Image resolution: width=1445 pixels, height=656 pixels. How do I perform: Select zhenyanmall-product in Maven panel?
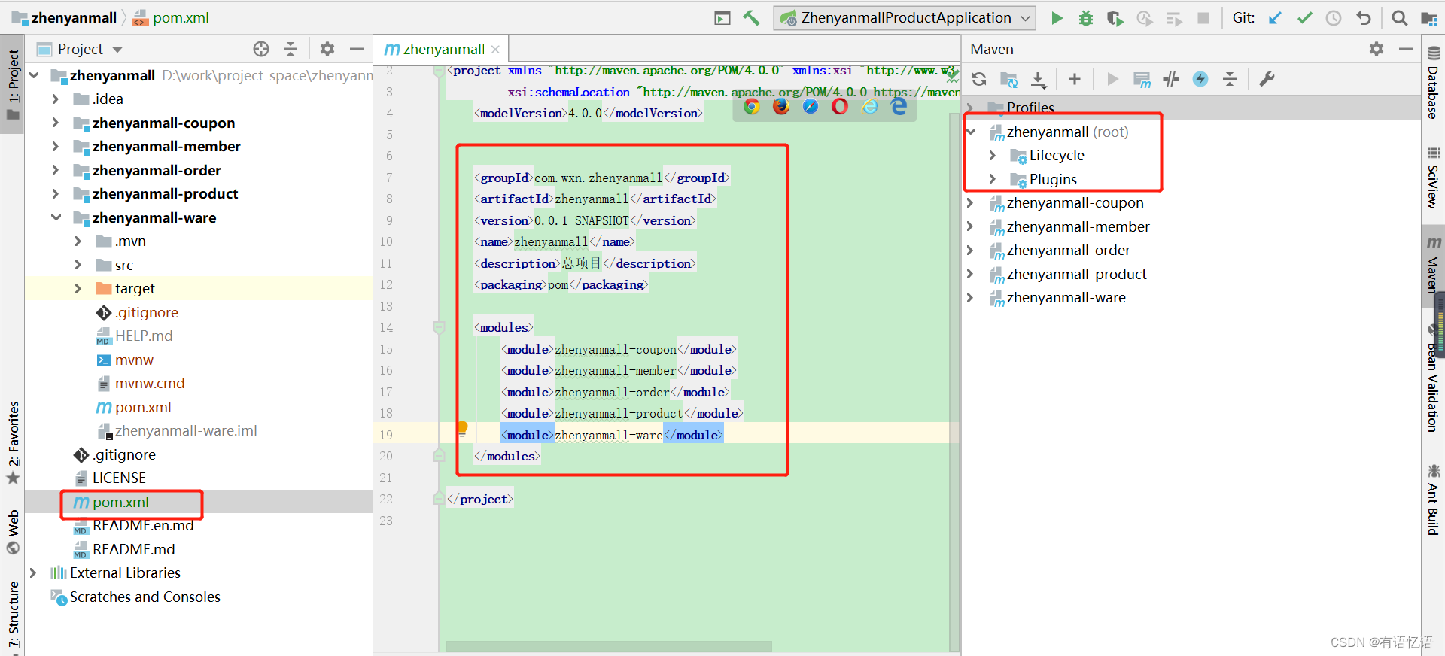click(x=1076, y=275)
